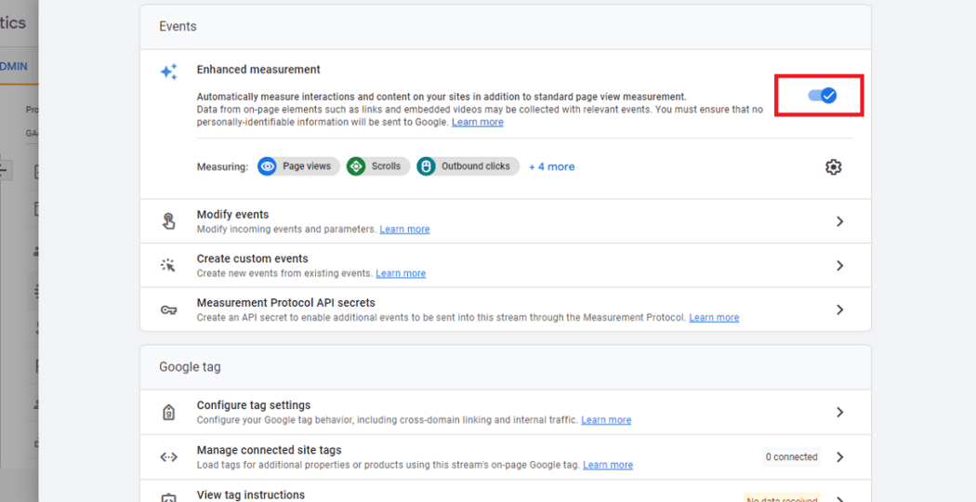Open Learn more for Create custom events

(x=401, y=273)
